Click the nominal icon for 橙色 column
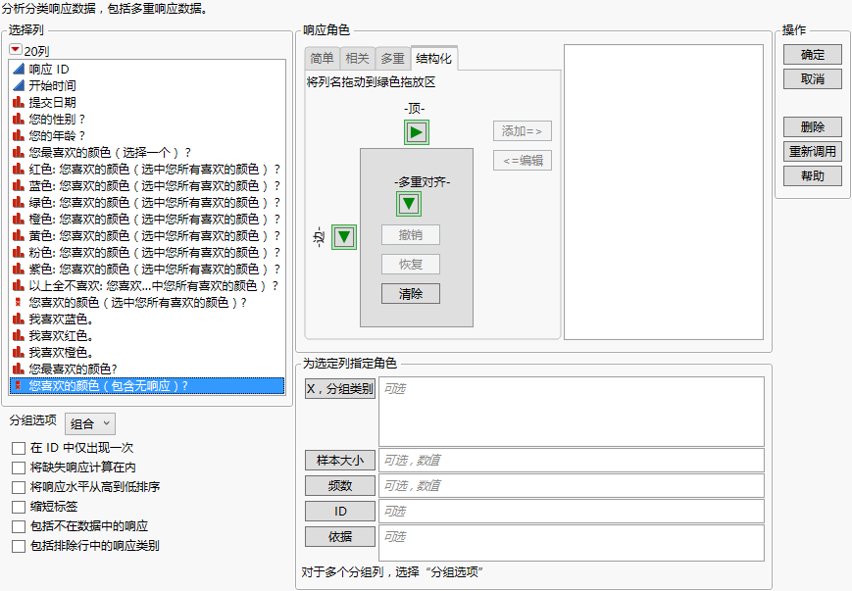Viewport: 852px width, 591px height. coord(19,219)
